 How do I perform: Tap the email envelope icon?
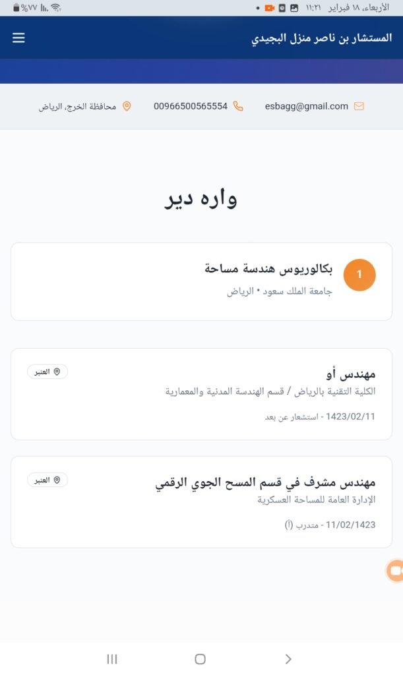[x=359, y=106]
